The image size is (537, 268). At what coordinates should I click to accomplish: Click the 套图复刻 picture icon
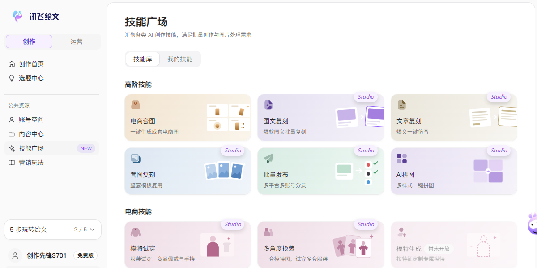click(x=135, y=159)
